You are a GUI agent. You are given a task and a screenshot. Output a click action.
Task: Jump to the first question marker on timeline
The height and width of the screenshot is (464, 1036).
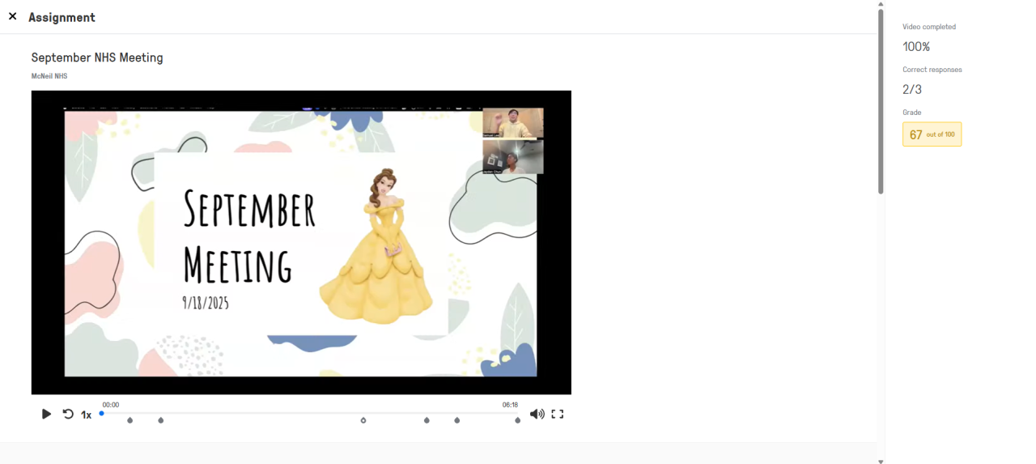(129, 420)
